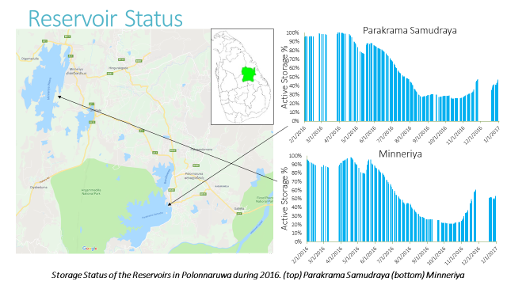Select the "Minneriya" chart title
The width and height of the screenshot is (507, 285).
point(400,154)
